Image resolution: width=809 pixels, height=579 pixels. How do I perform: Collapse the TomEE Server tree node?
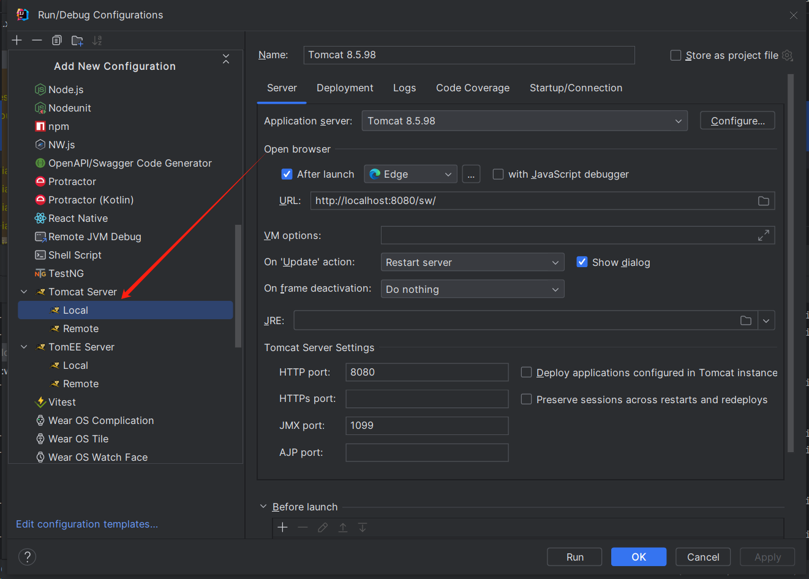pyautogui.click(x=24, y=347)
